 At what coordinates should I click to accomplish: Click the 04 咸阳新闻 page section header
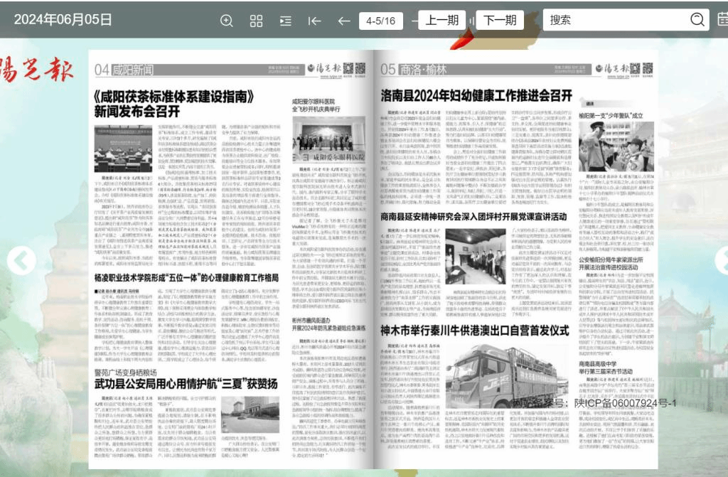coord(123,68)
